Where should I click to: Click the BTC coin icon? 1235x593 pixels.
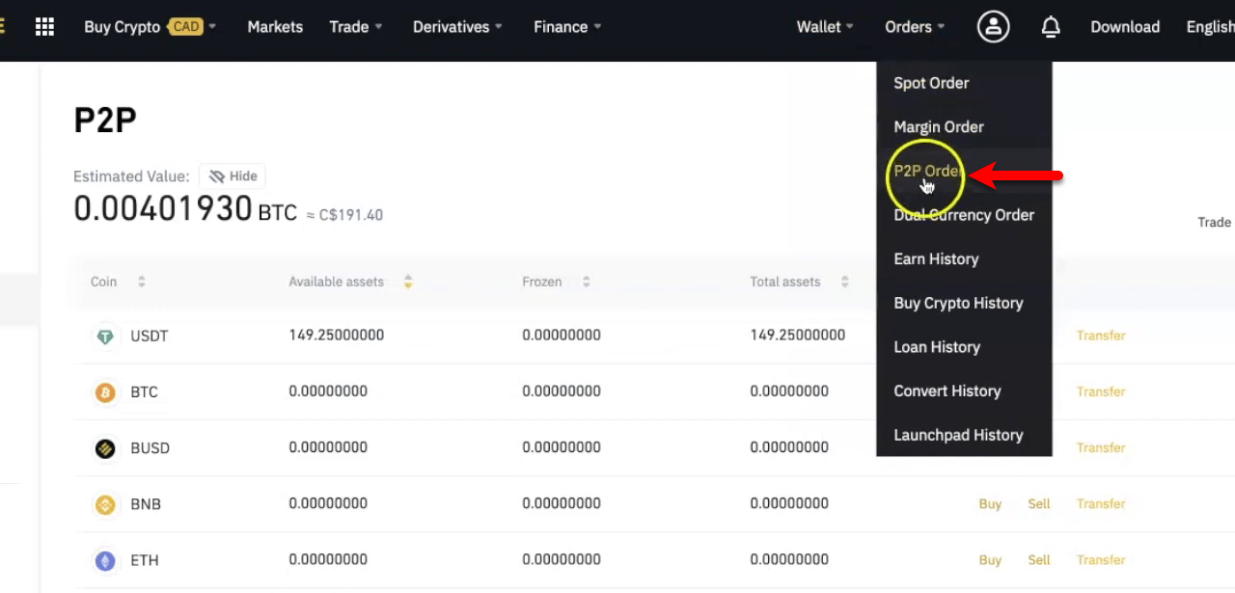point(104,392)
